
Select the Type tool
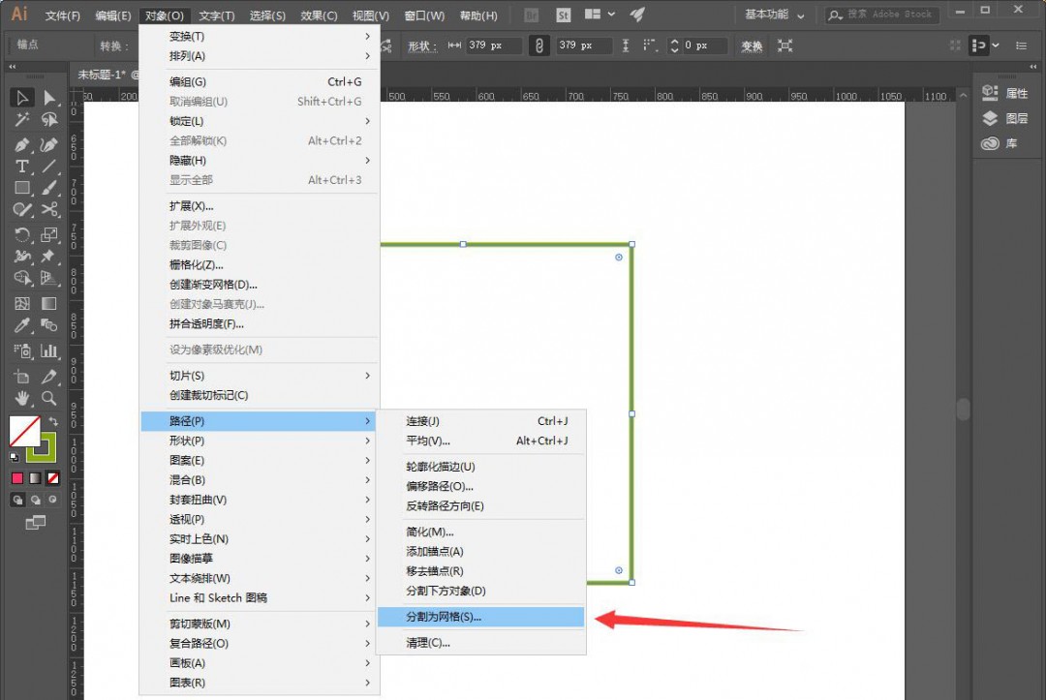(x=21, y=167)
